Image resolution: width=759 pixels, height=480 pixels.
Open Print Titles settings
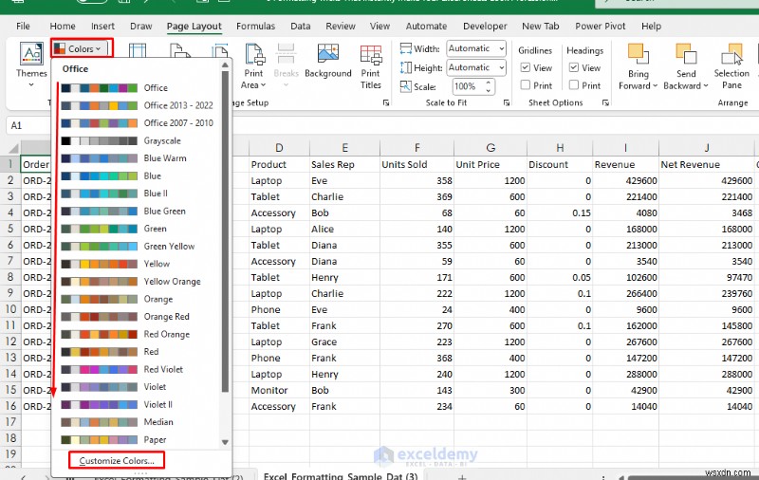pos(370,66)
